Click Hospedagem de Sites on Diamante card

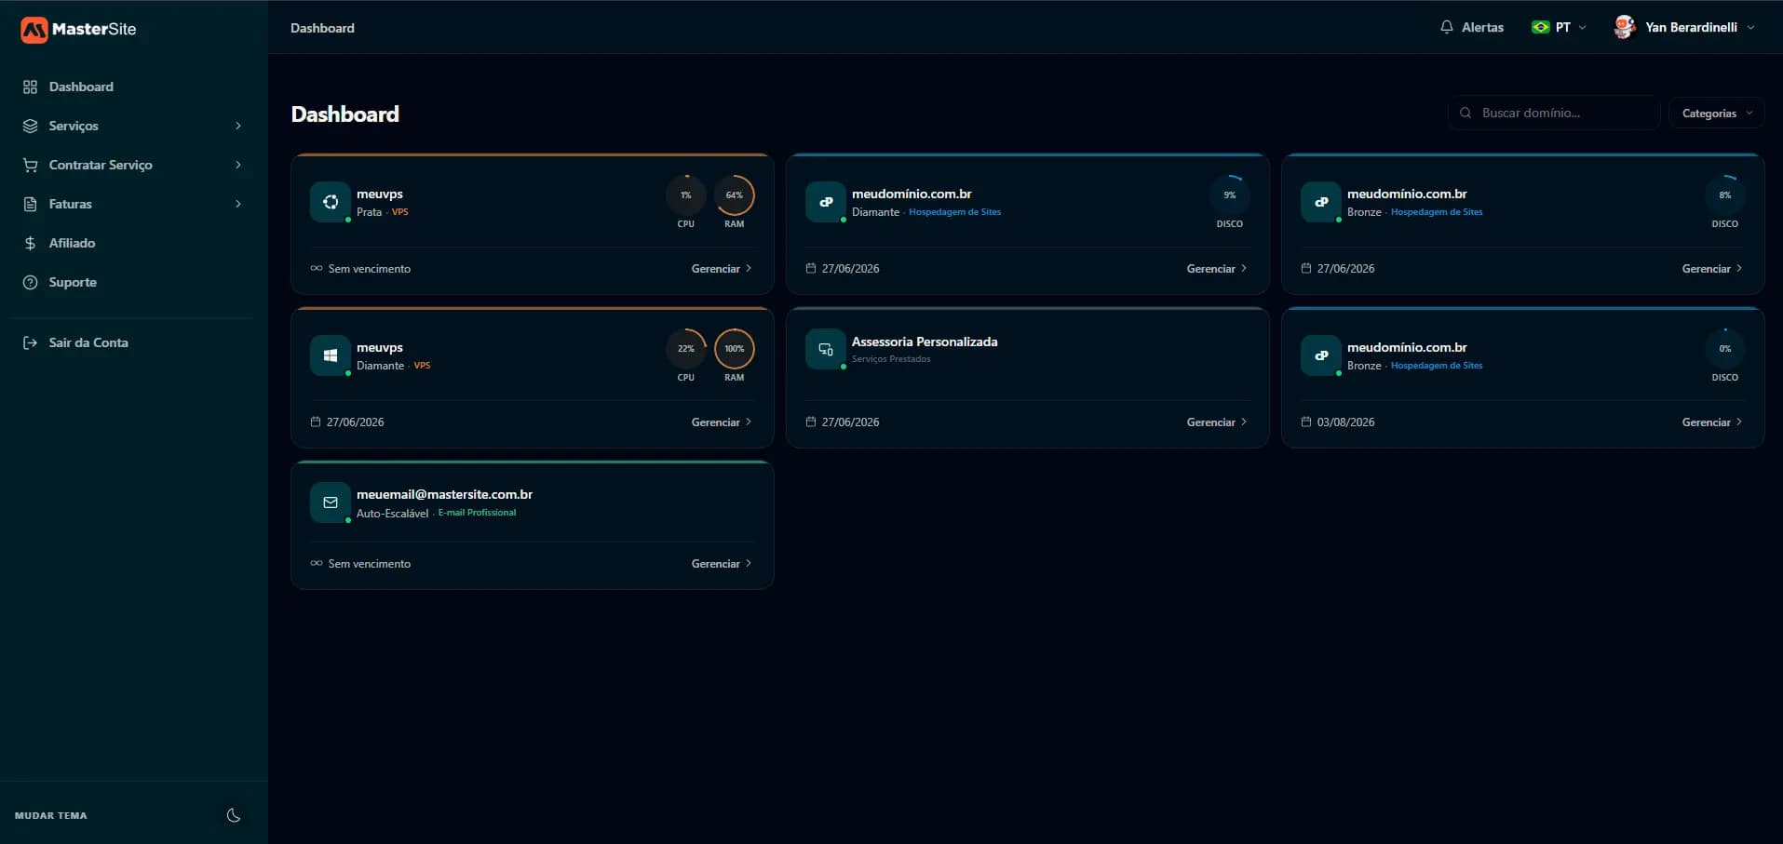point(955,212)
